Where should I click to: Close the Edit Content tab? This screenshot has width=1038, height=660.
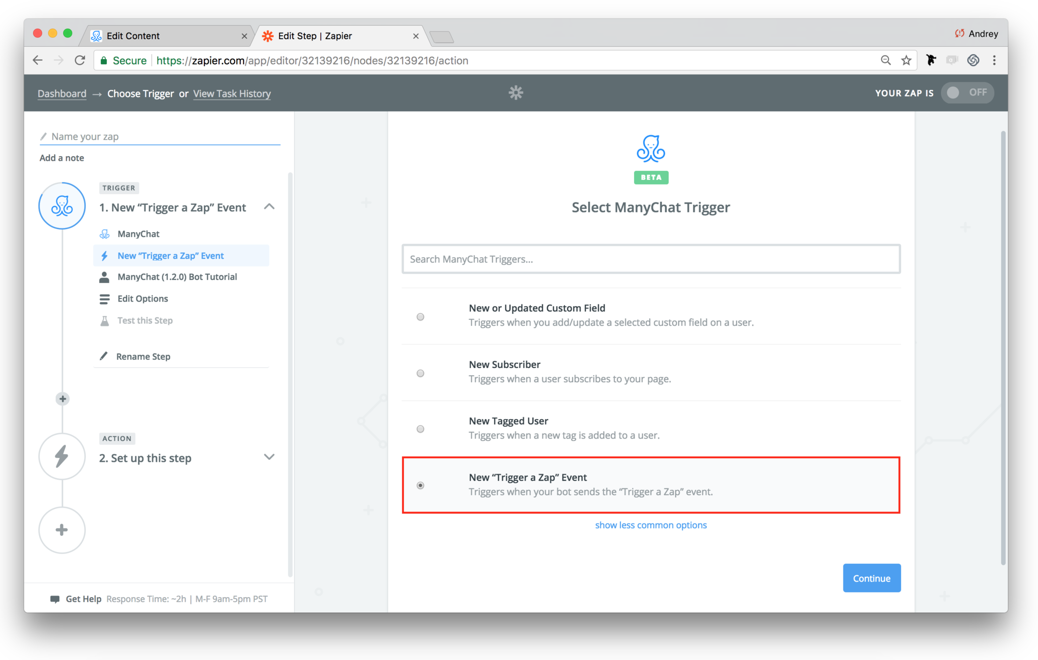tap(244, 36)
